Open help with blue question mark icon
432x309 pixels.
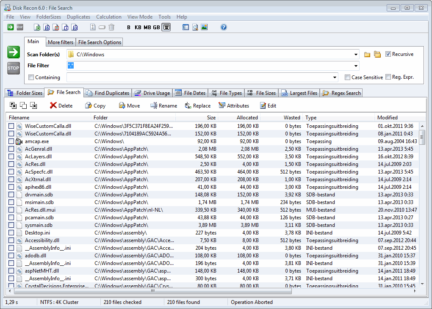224,27
